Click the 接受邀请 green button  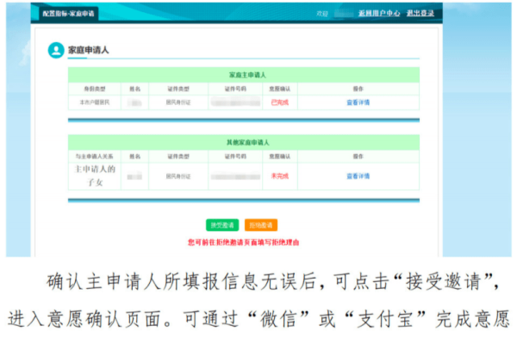[x=222, y=225]
